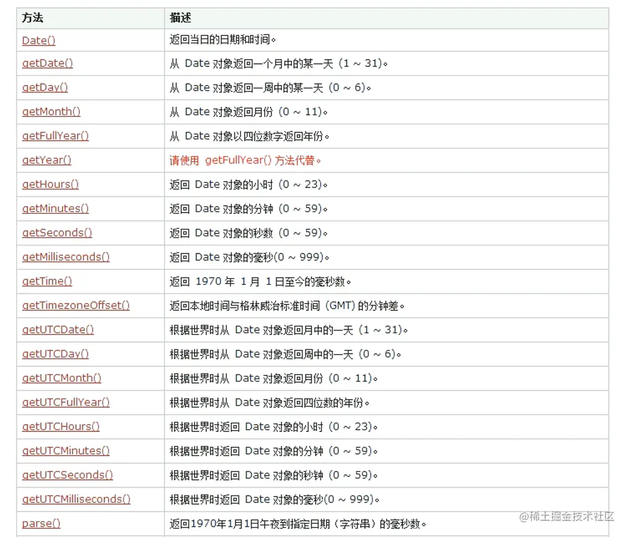This screenshot has height=537, width=629.
Task: Click description 返回 Date 对象的分钟 (0 ~ 59)
Action: pos(248,209)
